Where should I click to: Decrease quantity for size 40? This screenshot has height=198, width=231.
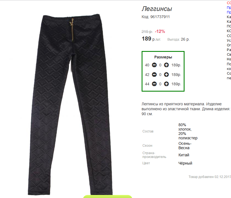point(154,65)
